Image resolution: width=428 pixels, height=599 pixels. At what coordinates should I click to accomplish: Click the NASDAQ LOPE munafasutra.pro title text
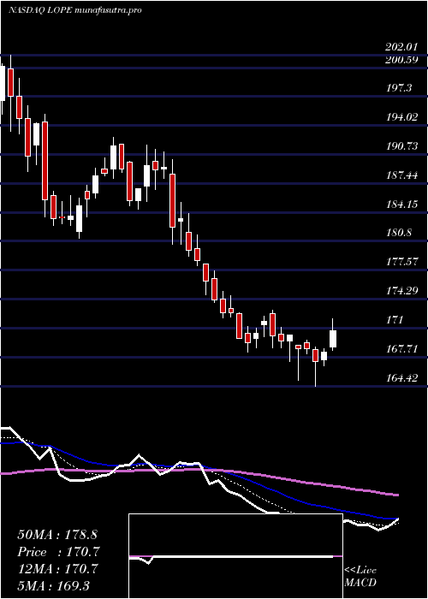click(75, 10)
